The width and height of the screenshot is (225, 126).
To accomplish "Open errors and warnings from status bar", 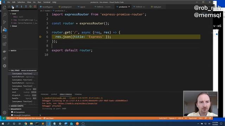I will (x=11, y=118).
